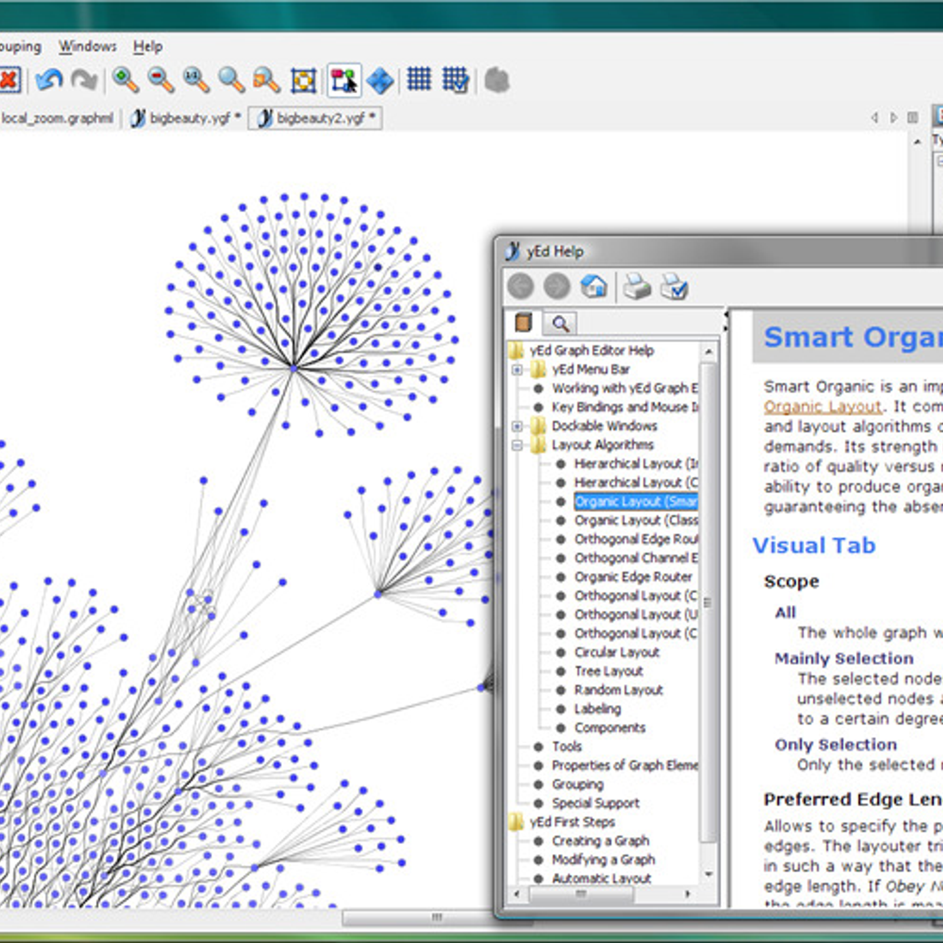Viewport: 943px width, 943px height.
Task: Click the grey blob icon in toolbar
Action: 497,80
